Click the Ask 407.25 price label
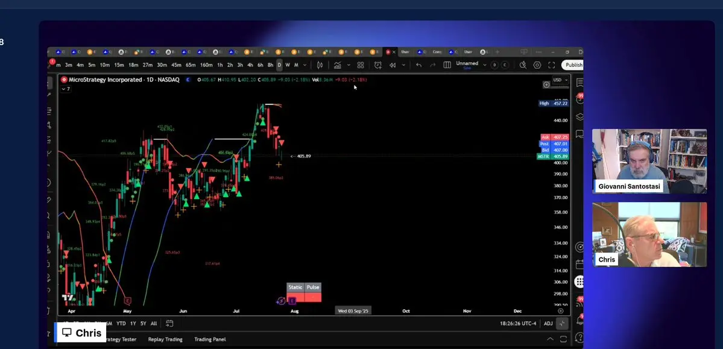The image size is (723, 349). [555, 137]
